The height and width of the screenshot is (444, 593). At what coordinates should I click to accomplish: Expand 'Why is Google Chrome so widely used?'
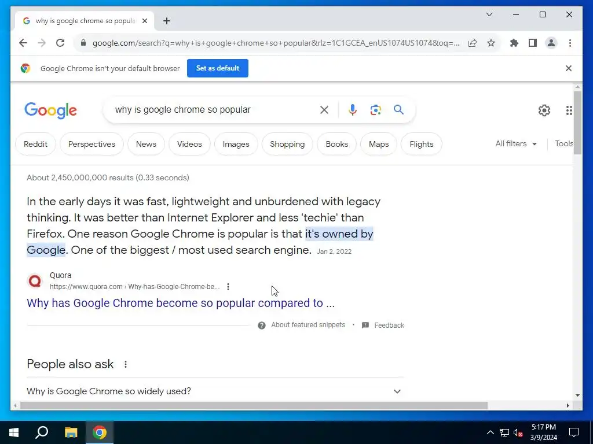215,391
